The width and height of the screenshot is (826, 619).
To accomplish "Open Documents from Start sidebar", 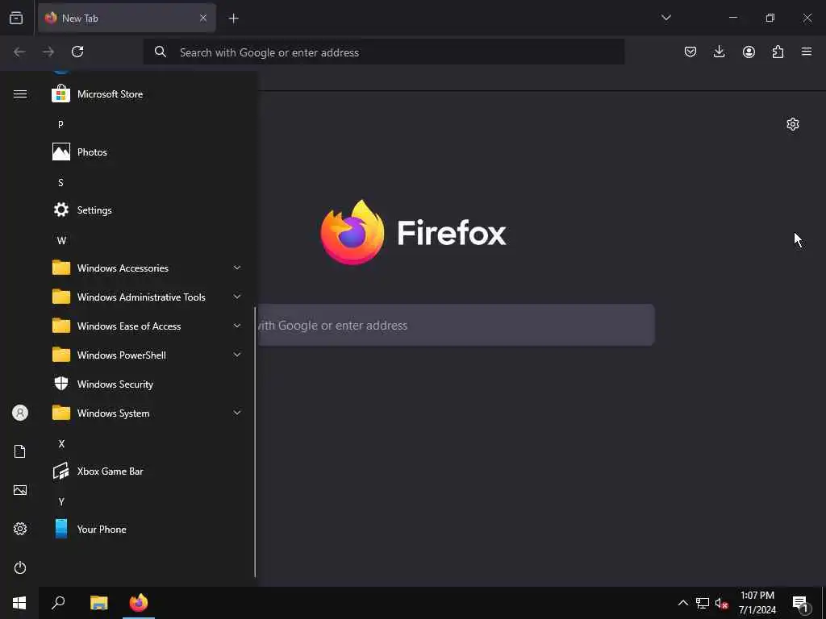I will coord(20,451).
